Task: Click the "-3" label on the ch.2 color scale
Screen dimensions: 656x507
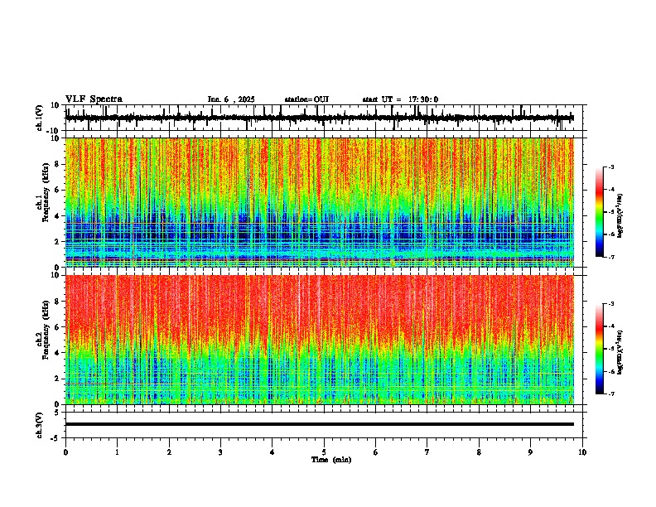Action: click(x=611, y=304)
